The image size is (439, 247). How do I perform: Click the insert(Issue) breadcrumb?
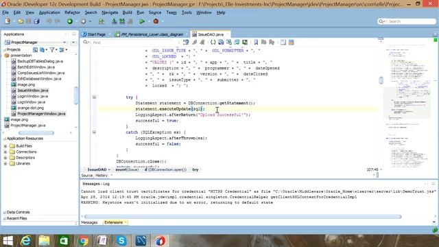127,169
